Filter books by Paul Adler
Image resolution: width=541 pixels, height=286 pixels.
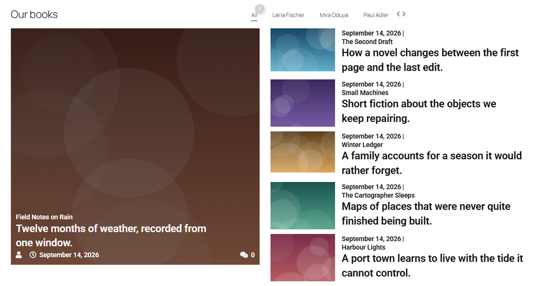tap(376, 15)
